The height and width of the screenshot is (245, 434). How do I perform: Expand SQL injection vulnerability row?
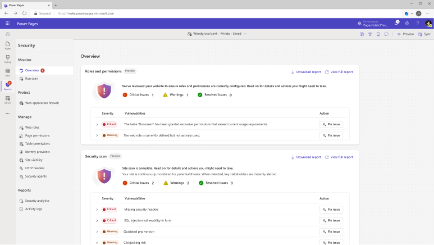pos(97,221)
